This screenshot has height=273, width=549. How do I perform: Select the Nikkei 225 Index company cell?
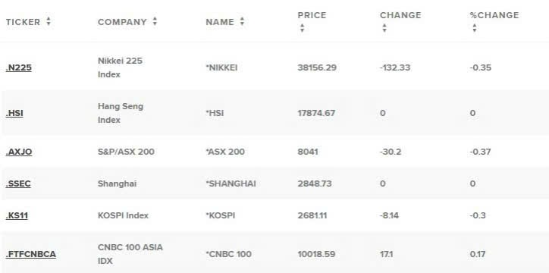[120, 67]
